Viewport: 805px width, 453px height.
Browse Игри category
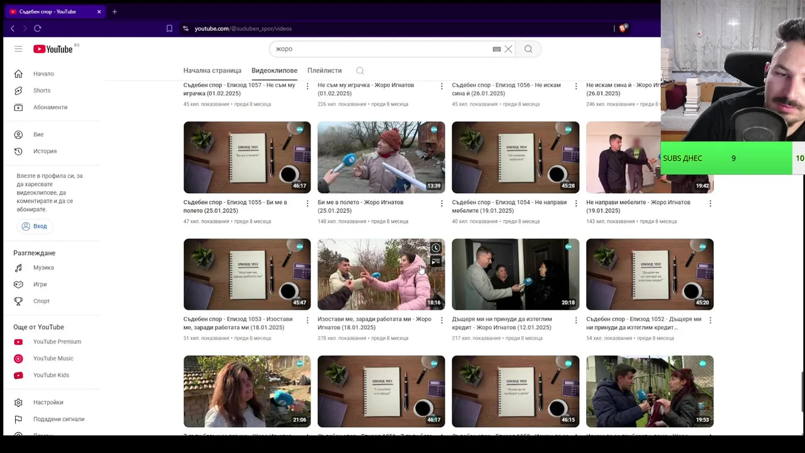click(x=40, y=284)
